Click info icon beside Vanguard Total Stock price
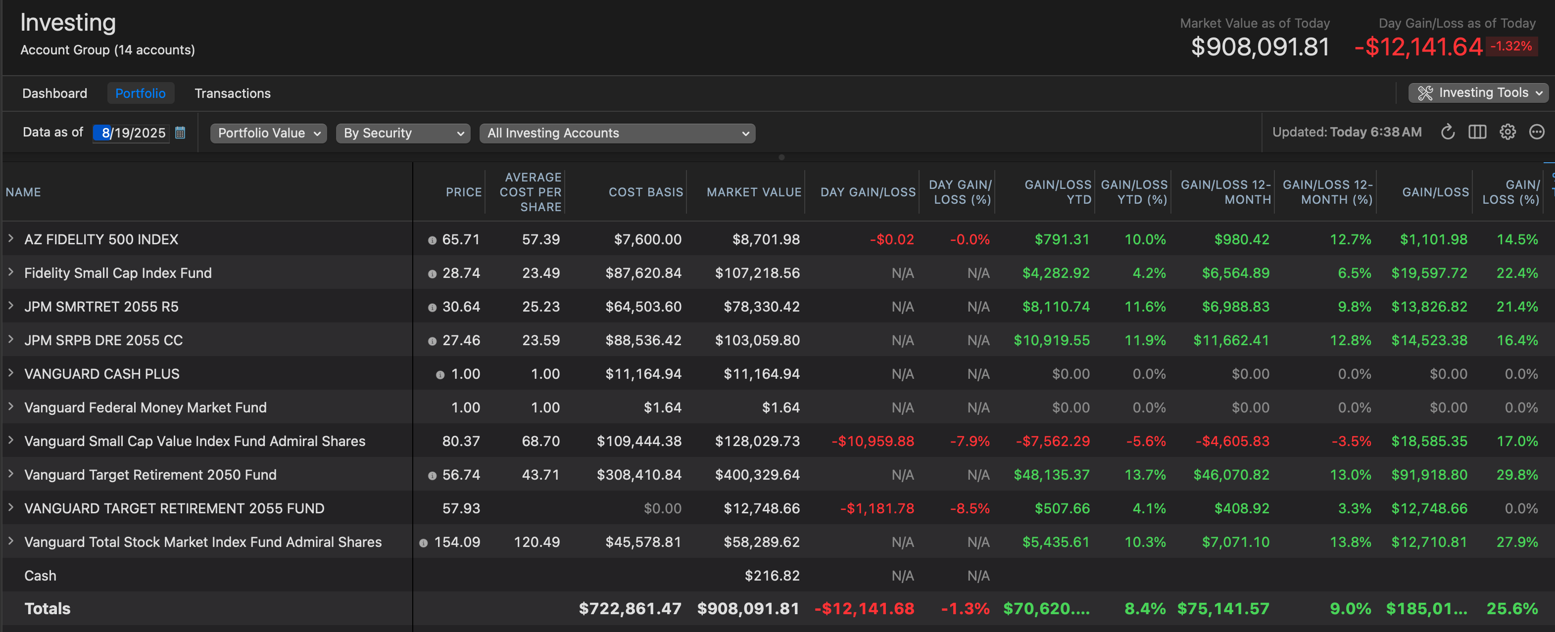The height and width of the screenshot is (632, 1555). (x=424, y=543)
